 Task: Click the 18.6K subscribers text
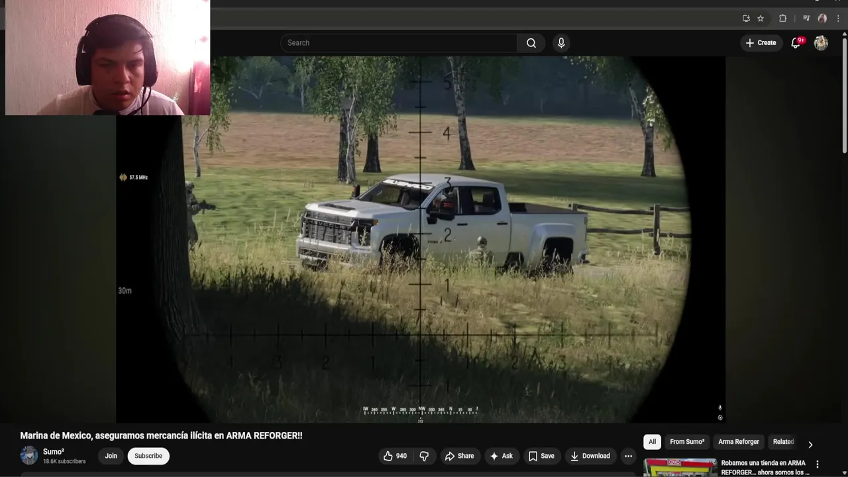pos(64,461)
